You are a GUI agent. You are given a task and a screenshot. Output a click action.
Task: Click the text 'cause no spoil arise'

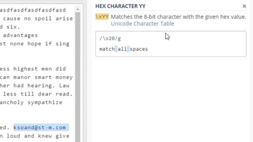(38, 19)
